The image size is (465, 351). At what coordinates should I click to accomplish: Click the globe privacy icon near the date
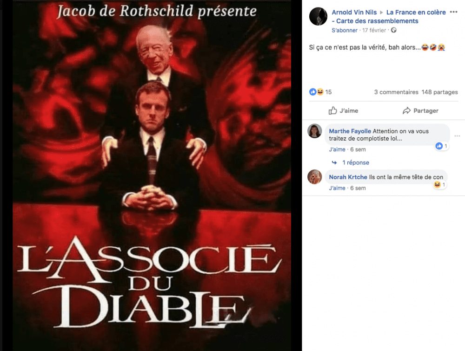pyautogui.click(x=393, y=30)
